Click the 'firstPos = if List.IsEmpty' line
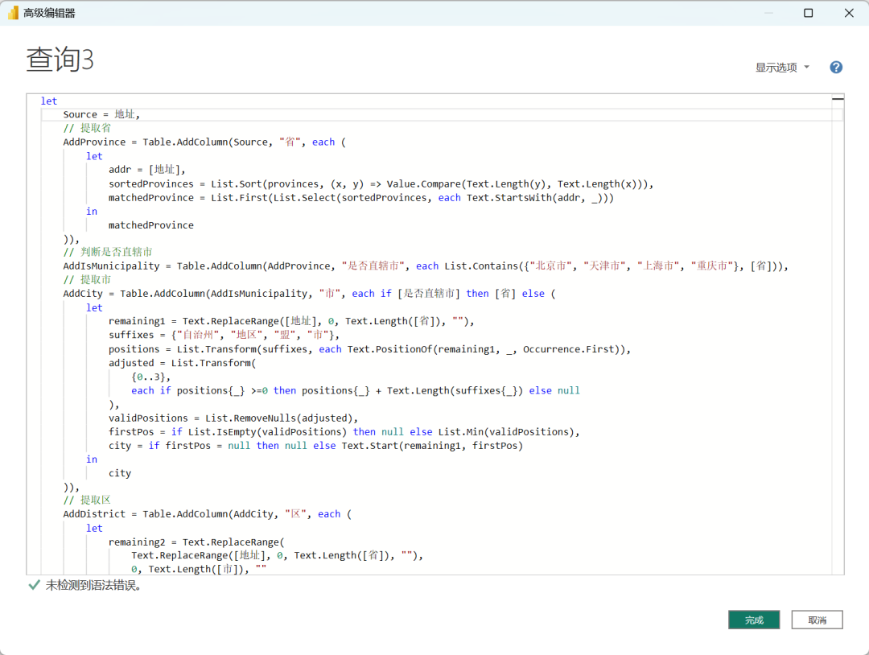 344,431
